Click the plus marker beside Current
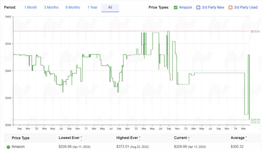The height and width of the screenshot is (150, 262). coord(189,138)
